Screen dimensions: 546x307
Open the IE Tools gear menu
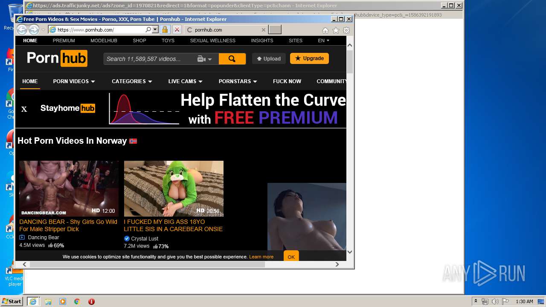(x=346, y=30)
